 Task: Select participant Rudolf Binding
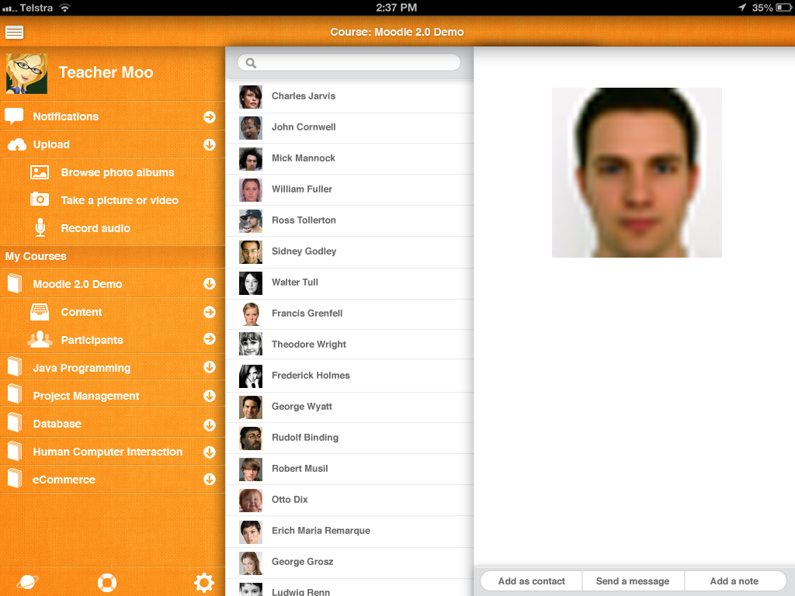click(x=349, y=438)
